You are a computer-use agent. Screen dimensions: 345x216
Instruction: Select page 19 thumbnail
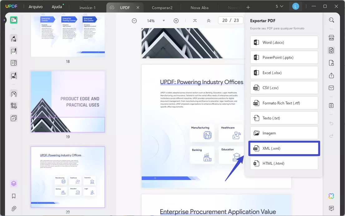[x=68, y=102]
